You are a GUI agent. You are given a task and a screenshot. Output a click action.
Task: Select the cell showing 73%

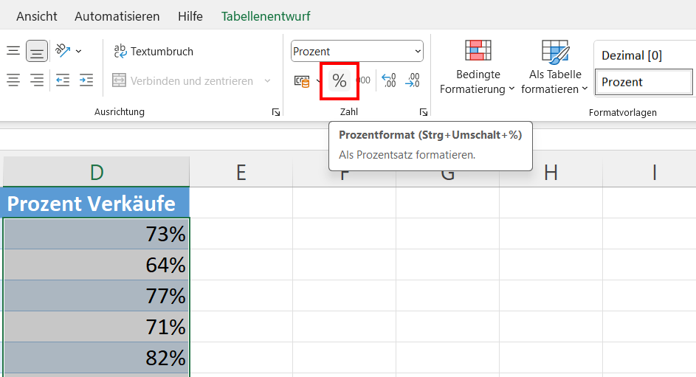pyautogui.click(x=97, y=234)
